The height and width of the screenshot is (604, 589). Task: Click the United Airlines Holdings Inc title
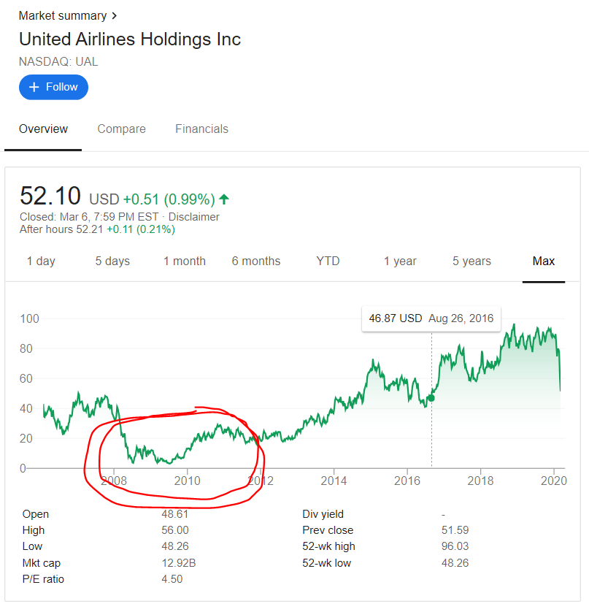click(130, 39)
